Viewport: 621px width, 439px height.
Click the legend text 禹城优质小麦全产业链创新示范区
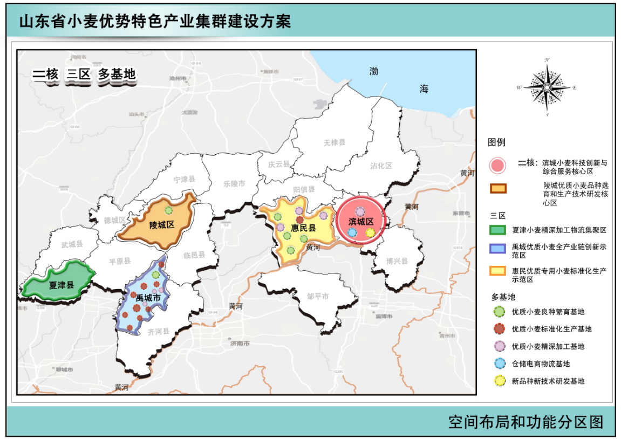559,251
